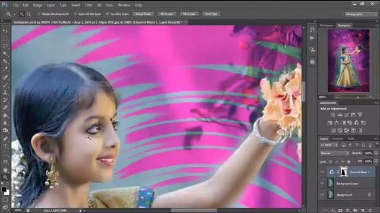Toggle lock layer position
Viewport: 380px width, 213px height.
[x=343, y=162]
